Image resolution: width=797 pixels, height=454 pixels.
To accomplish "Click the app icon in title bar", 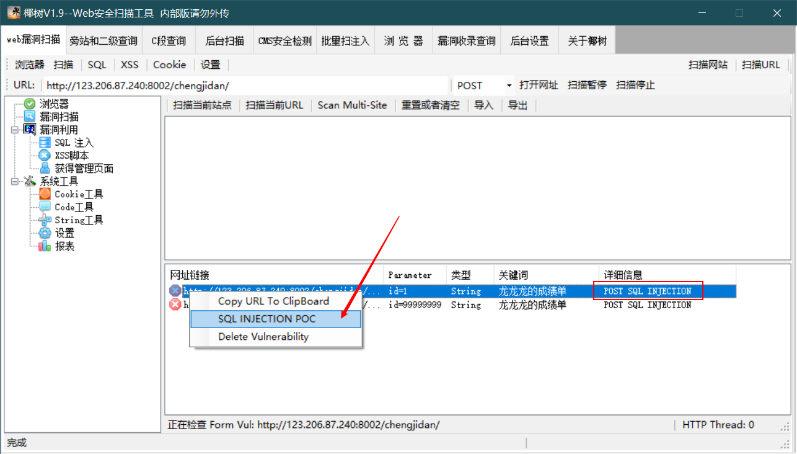I will coord(13,13).
